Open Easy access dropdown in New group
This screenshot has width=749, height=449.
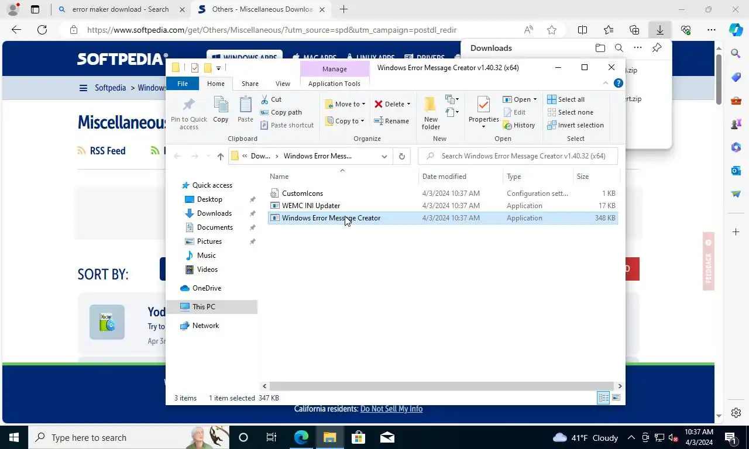pos(452,112)
